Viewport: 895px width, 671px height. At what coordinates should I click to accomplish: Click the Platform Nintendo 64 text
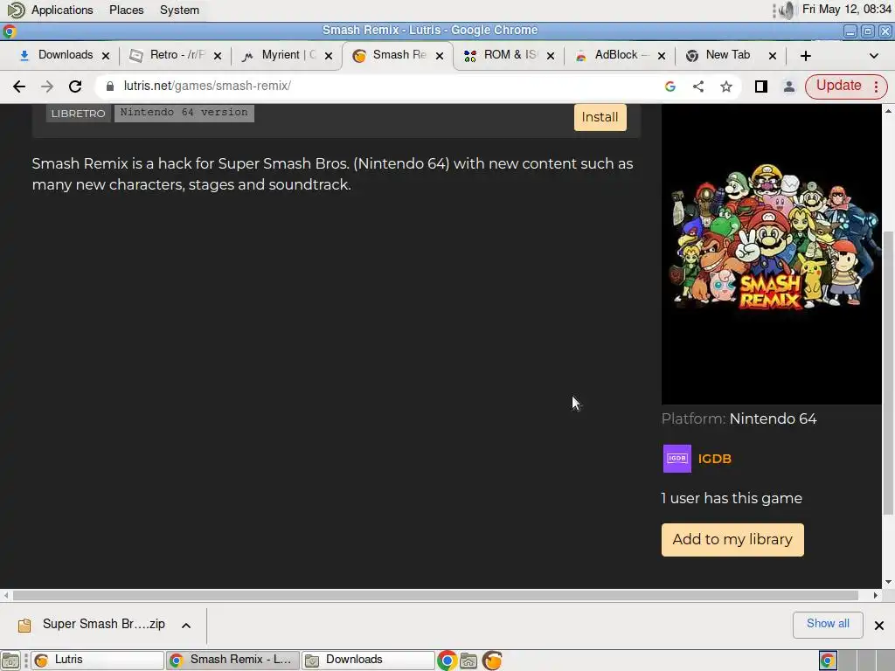click(739, 419)
